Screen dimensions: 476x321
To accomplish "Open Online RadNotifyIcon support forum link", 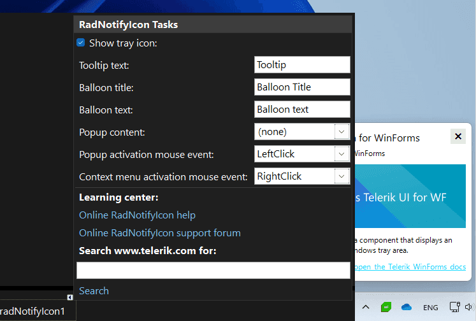I will pos(160,233).
